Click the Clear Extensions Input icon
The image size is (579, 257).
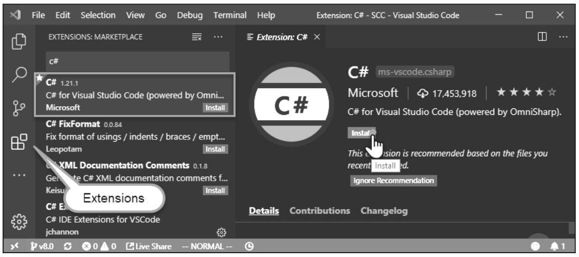pos(198,38)
